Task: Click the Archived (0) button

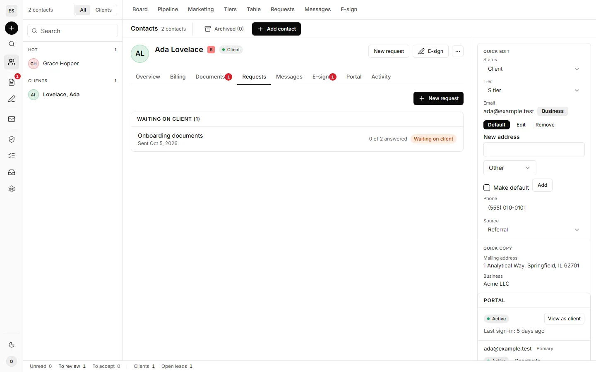Action: pos(224,29)
